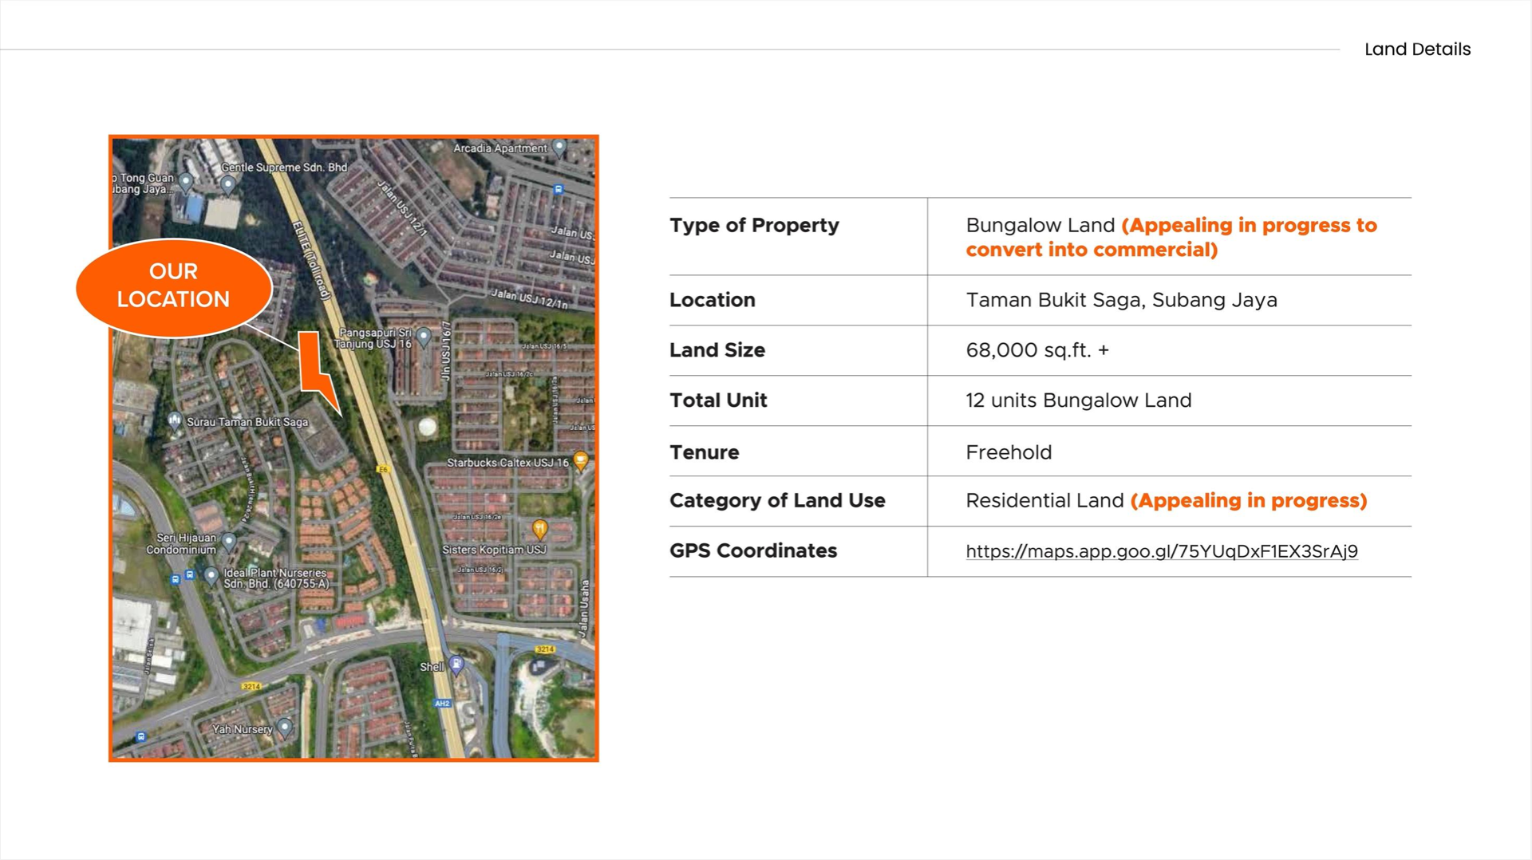Click the Yah Nursery map pin
Viewport: 1532px width, 860px height.
(x=284, y=727)
